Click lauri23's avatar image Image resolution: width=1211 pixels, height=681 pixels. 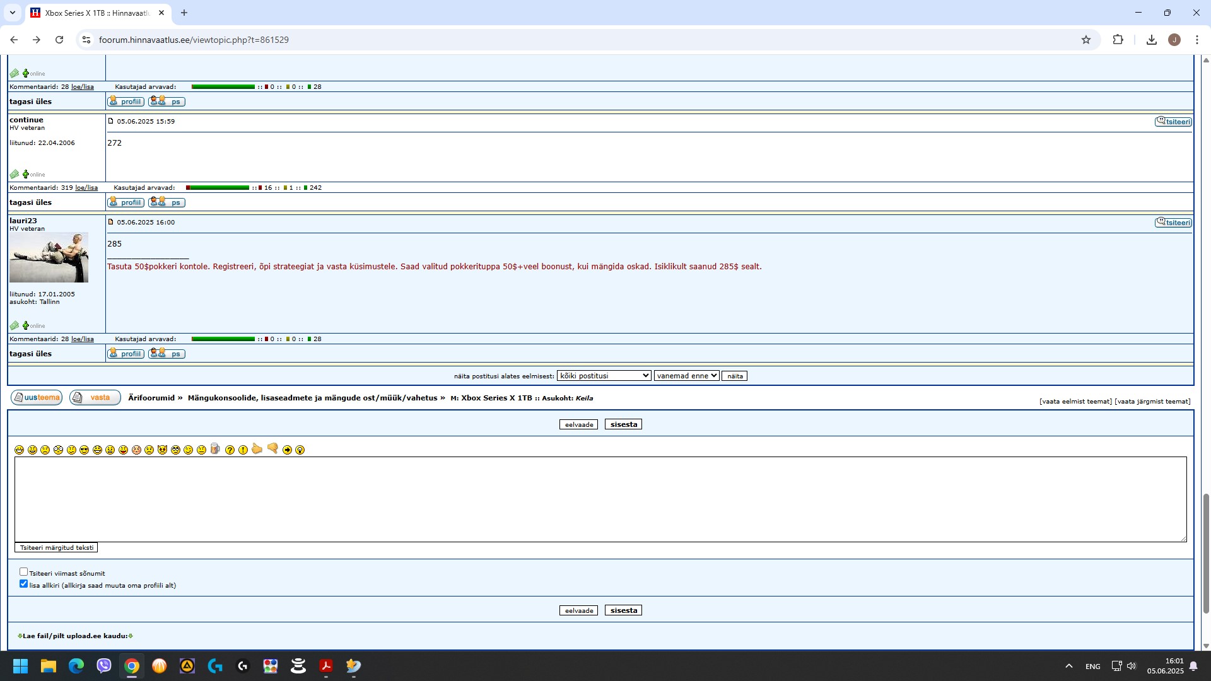(49, 257)
